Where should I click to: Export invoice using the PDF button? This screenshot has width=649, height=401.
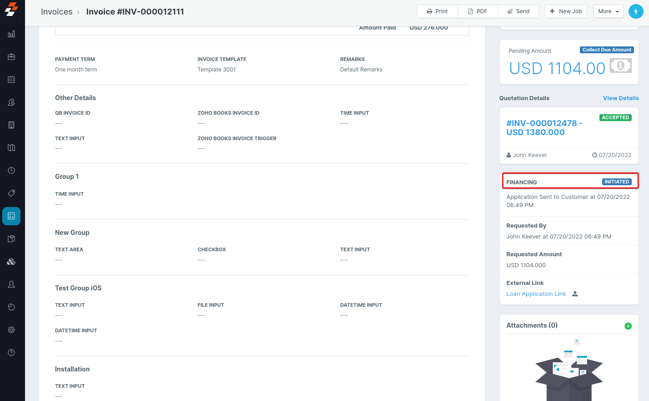coord(478,11)
